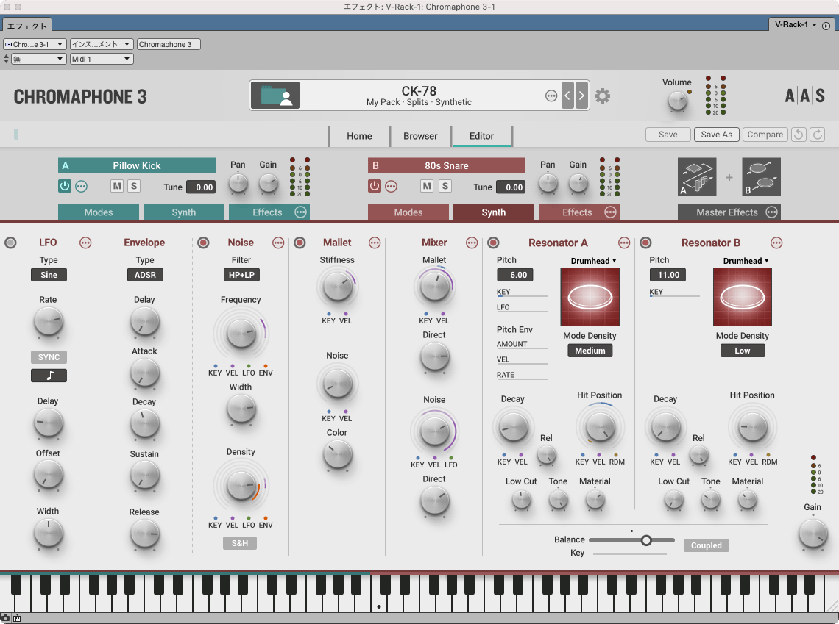Open Resonator A Drumhead type dropdown
This screenshot has height=624, width=839.
click(x=593, y=261)
